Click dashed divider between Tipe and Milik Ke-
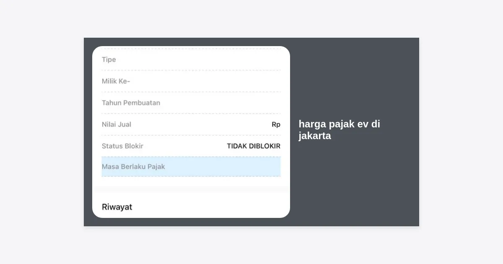 (191, 70)
